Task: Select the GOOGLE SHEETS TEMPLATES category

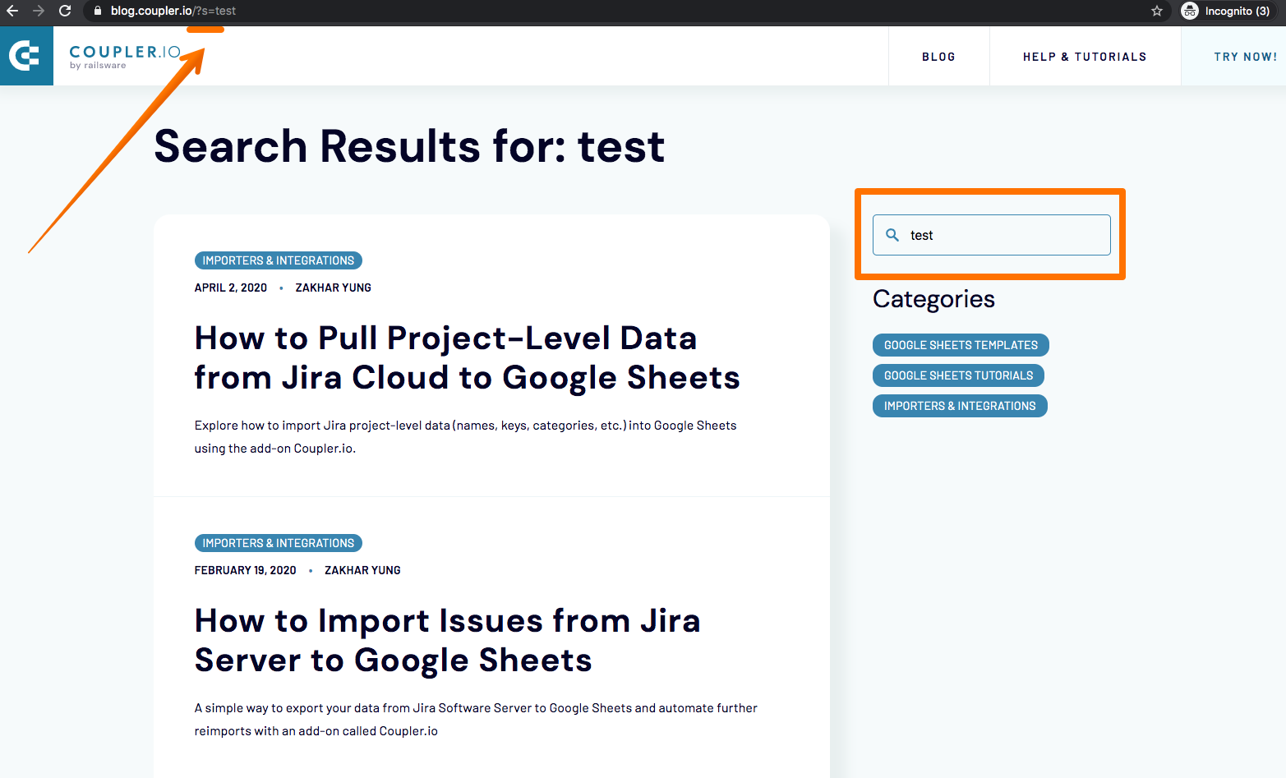Action: click(961, 345)
